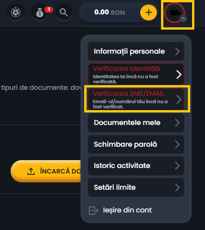Select Schimbare parolă option
The height and width of the screenshot is (230, 205).
point(136,144)
